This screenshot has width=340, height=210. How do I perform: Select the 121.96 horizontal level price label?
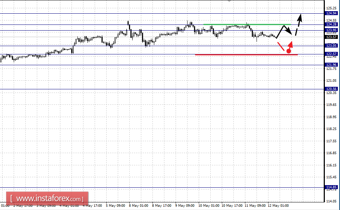pyautogui.click(x=331, y=65)
